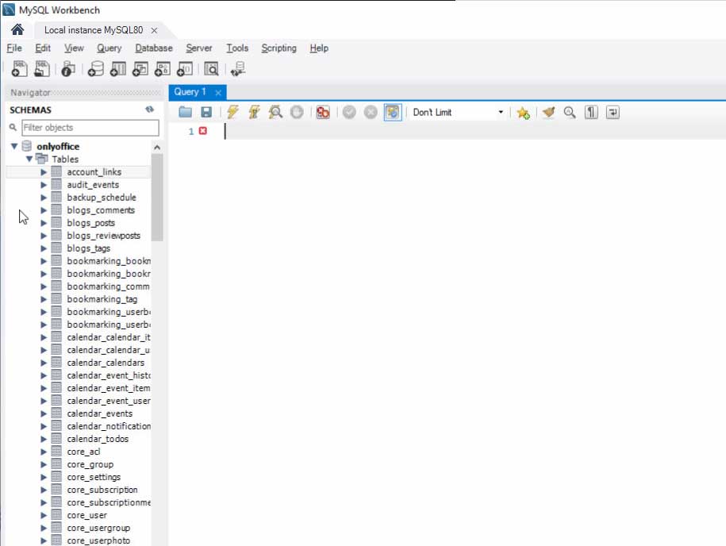Open a SQL script file in the toolbar

coord(41,69)
